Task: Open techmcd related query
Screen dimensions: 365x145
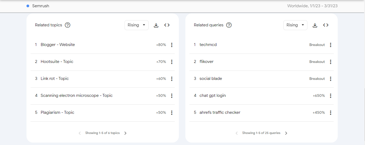Action: pos(208,45)
